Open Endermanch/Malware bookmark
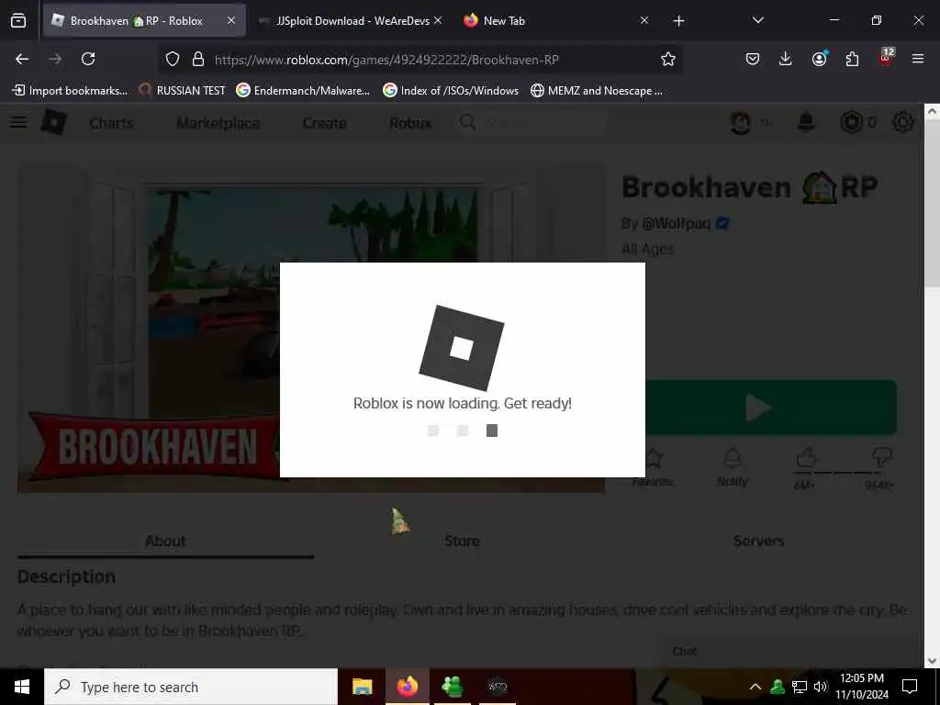 (303, 91)
